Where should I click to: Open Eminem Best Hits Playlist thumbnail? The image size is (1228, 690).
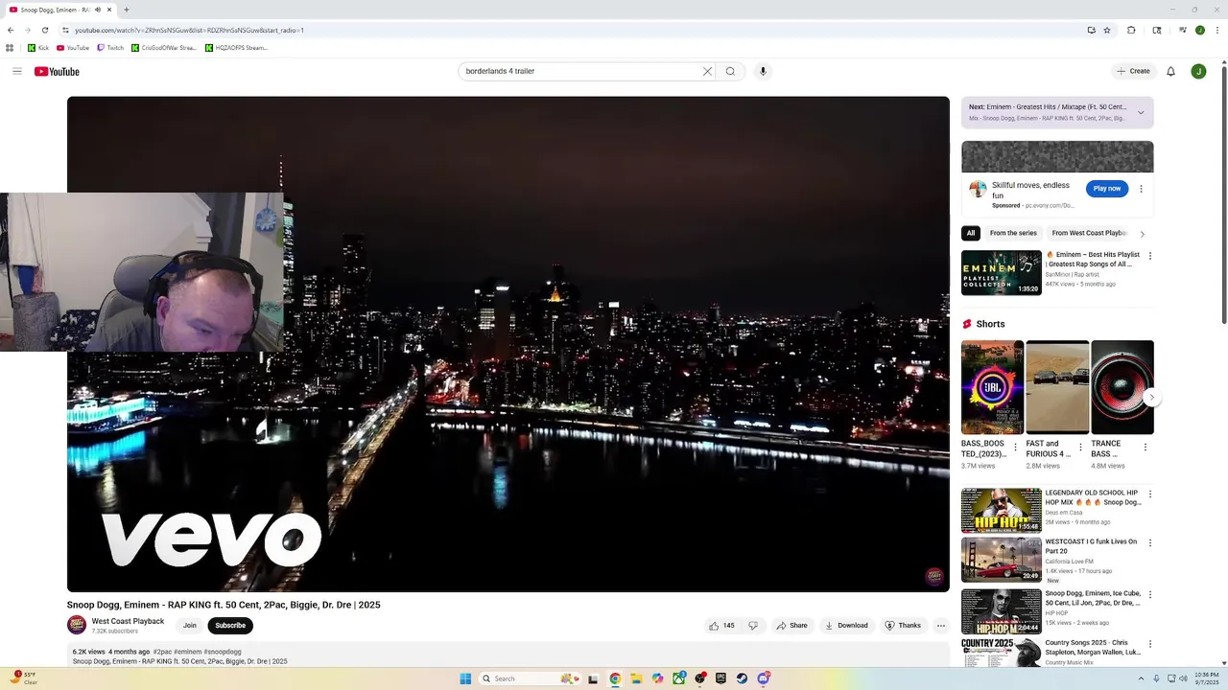[1002, 273]
